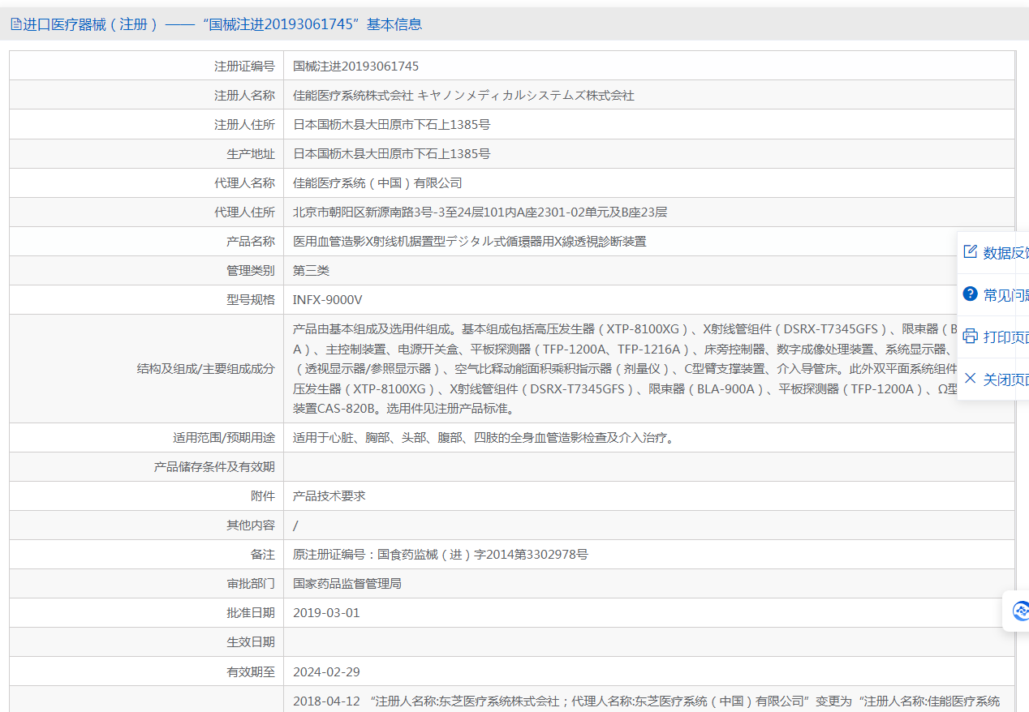Click the 审批部门 label cell
This screenshot has width=1029, height=712.
tap(146, 583)
